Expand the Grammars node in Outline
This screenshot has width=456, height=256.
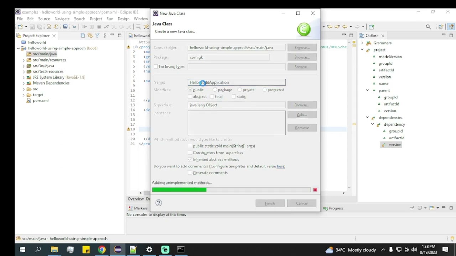[x=362, y=43]
